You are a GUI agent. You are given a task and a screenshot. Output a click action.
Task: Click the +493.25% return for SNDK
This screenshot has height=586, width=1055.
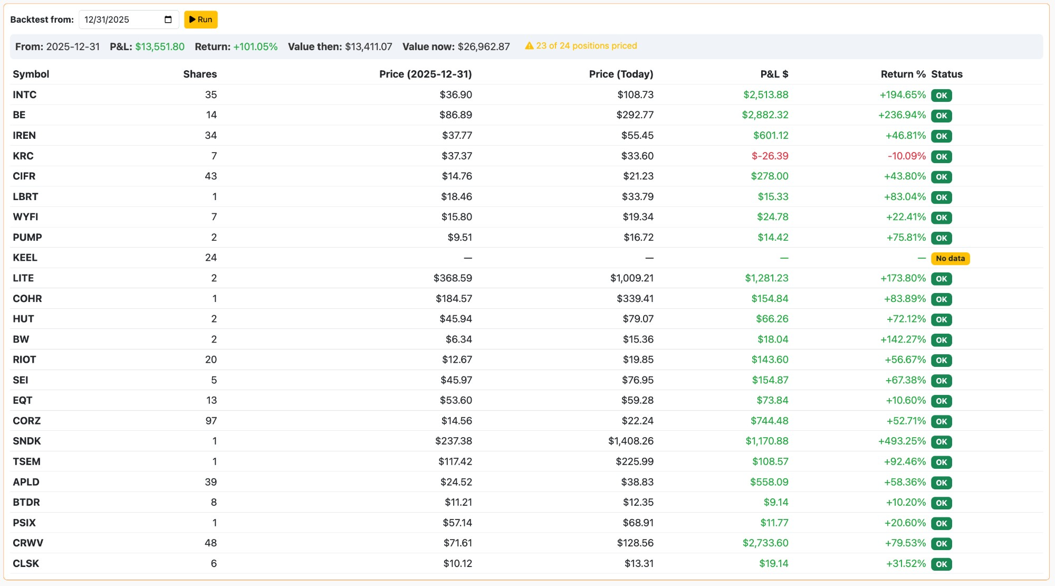click(x=901, y=441)
